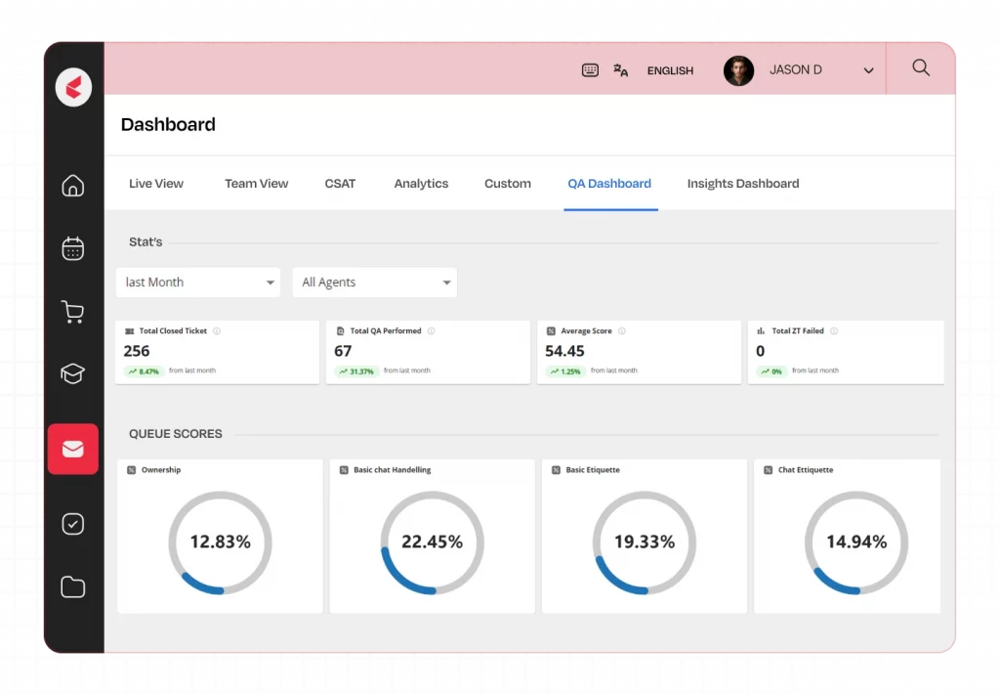The height and width of the screenshot is (695, 1000).
Task: Click the 67 QA performed value
Action: [x=343, y=351]
